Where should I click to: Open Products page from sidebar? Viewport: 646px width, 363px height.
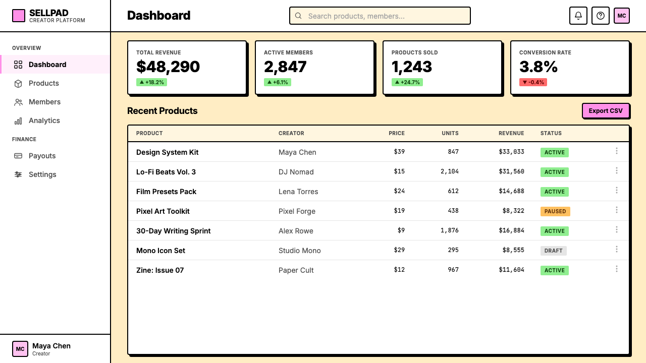tap(55, 83)
